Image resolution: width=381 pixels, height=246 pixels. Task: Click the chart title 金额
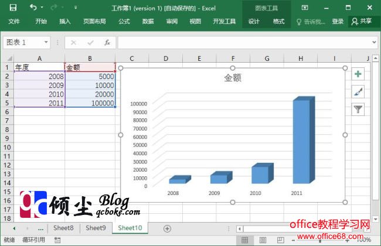(233, 78)
